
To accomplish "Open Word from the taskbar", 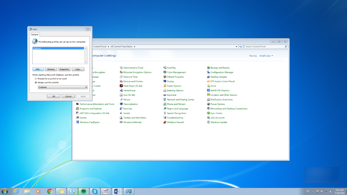I will coord(117,191).
